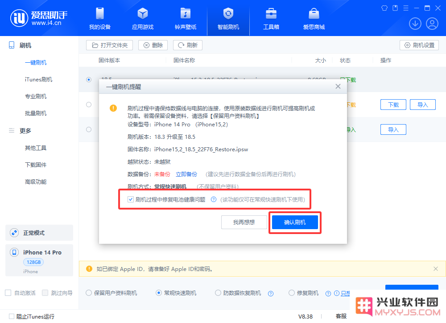Close the 一键刷机提醒 dialog
The height and width of the screenshot is (323, 446).
click(x=338, y=86)
